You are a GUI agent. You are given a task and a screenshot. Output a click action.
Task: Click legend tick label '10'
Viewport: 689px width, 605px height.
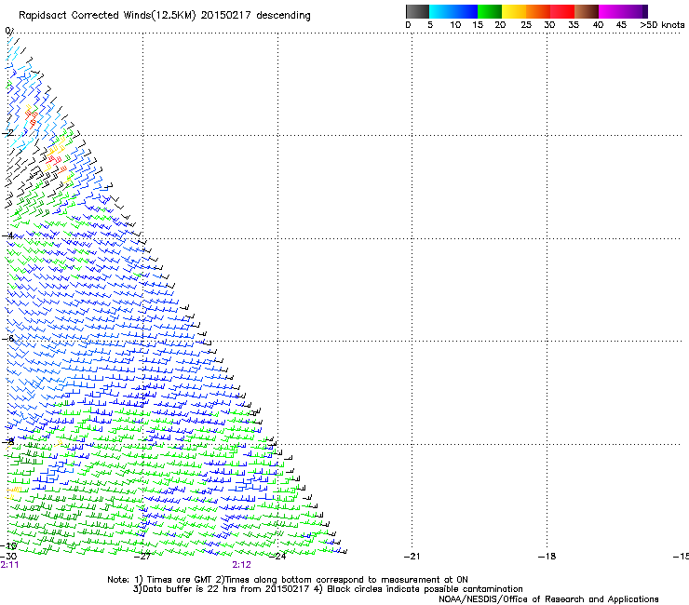coord(455,24)
